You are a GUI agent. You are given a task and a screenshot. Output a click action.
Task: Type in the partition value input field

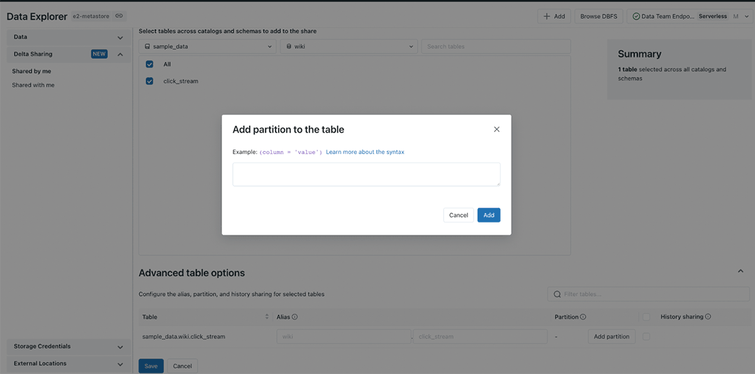pyautogui.click(x=366, y=174)
